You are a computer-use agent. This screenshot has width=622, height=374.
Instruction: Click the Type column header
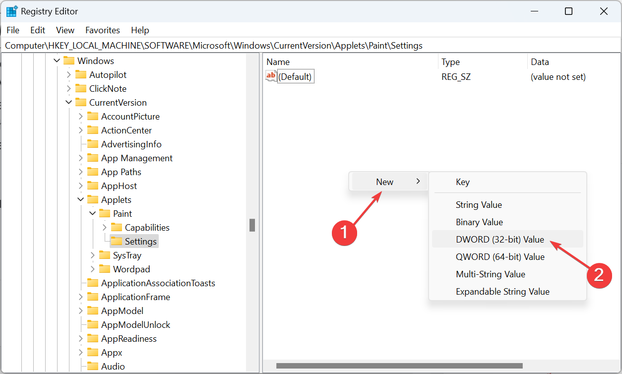pyautogui.click(x=483, y=62)
